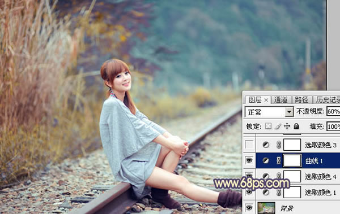Select the 选取颜色 1 layer name

click(x=321, y=193)
